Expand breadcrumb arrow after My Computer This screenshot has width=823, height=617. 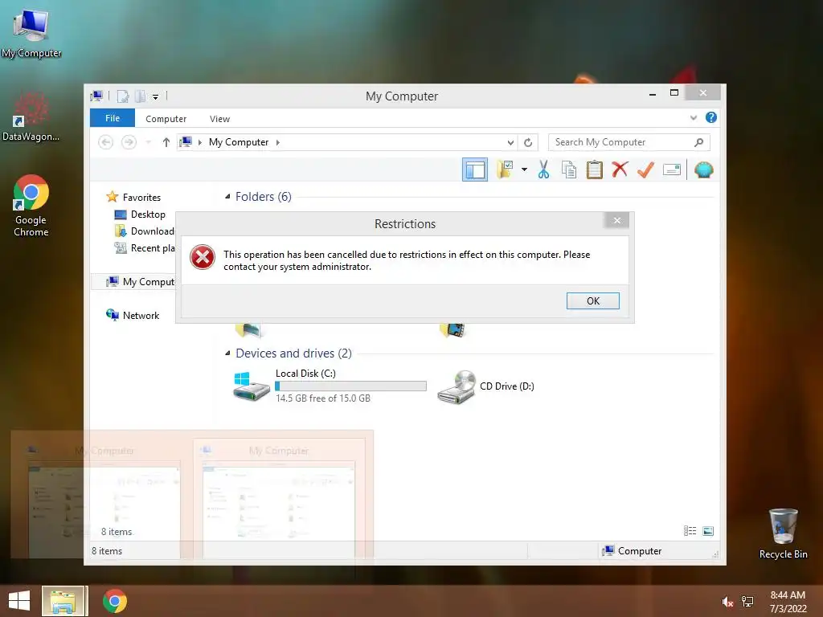click(x=277, y=142)
